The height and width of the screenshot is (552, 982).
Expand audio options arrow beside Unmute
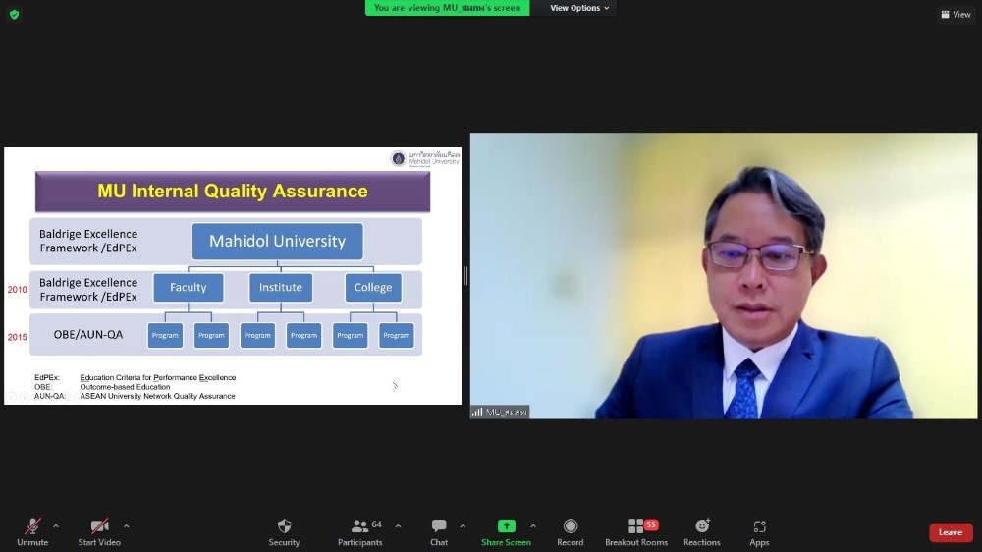(x=55, y=526)
